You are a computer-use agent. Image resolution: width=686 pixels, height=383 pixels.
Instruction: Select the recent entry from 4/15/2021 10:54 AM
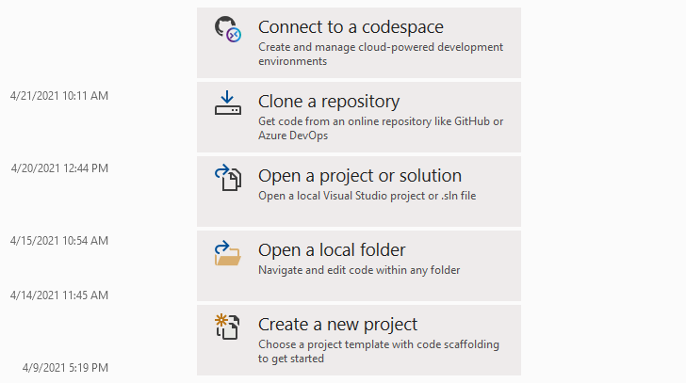pyautogui.click(x=59, y=241)
